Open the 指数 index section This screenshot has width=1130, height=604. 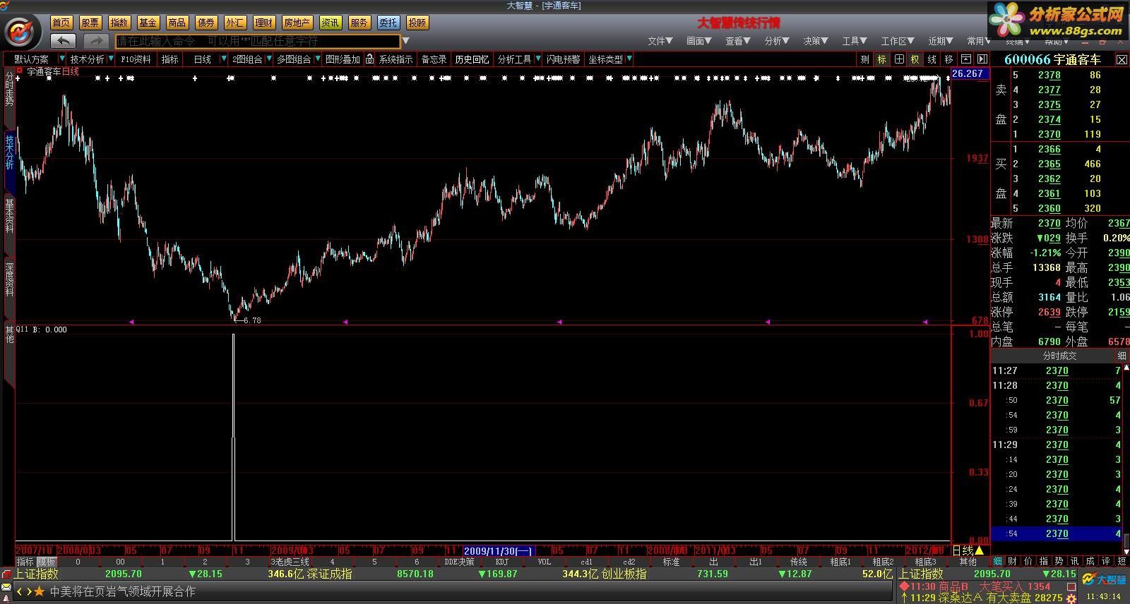point(119,23)
